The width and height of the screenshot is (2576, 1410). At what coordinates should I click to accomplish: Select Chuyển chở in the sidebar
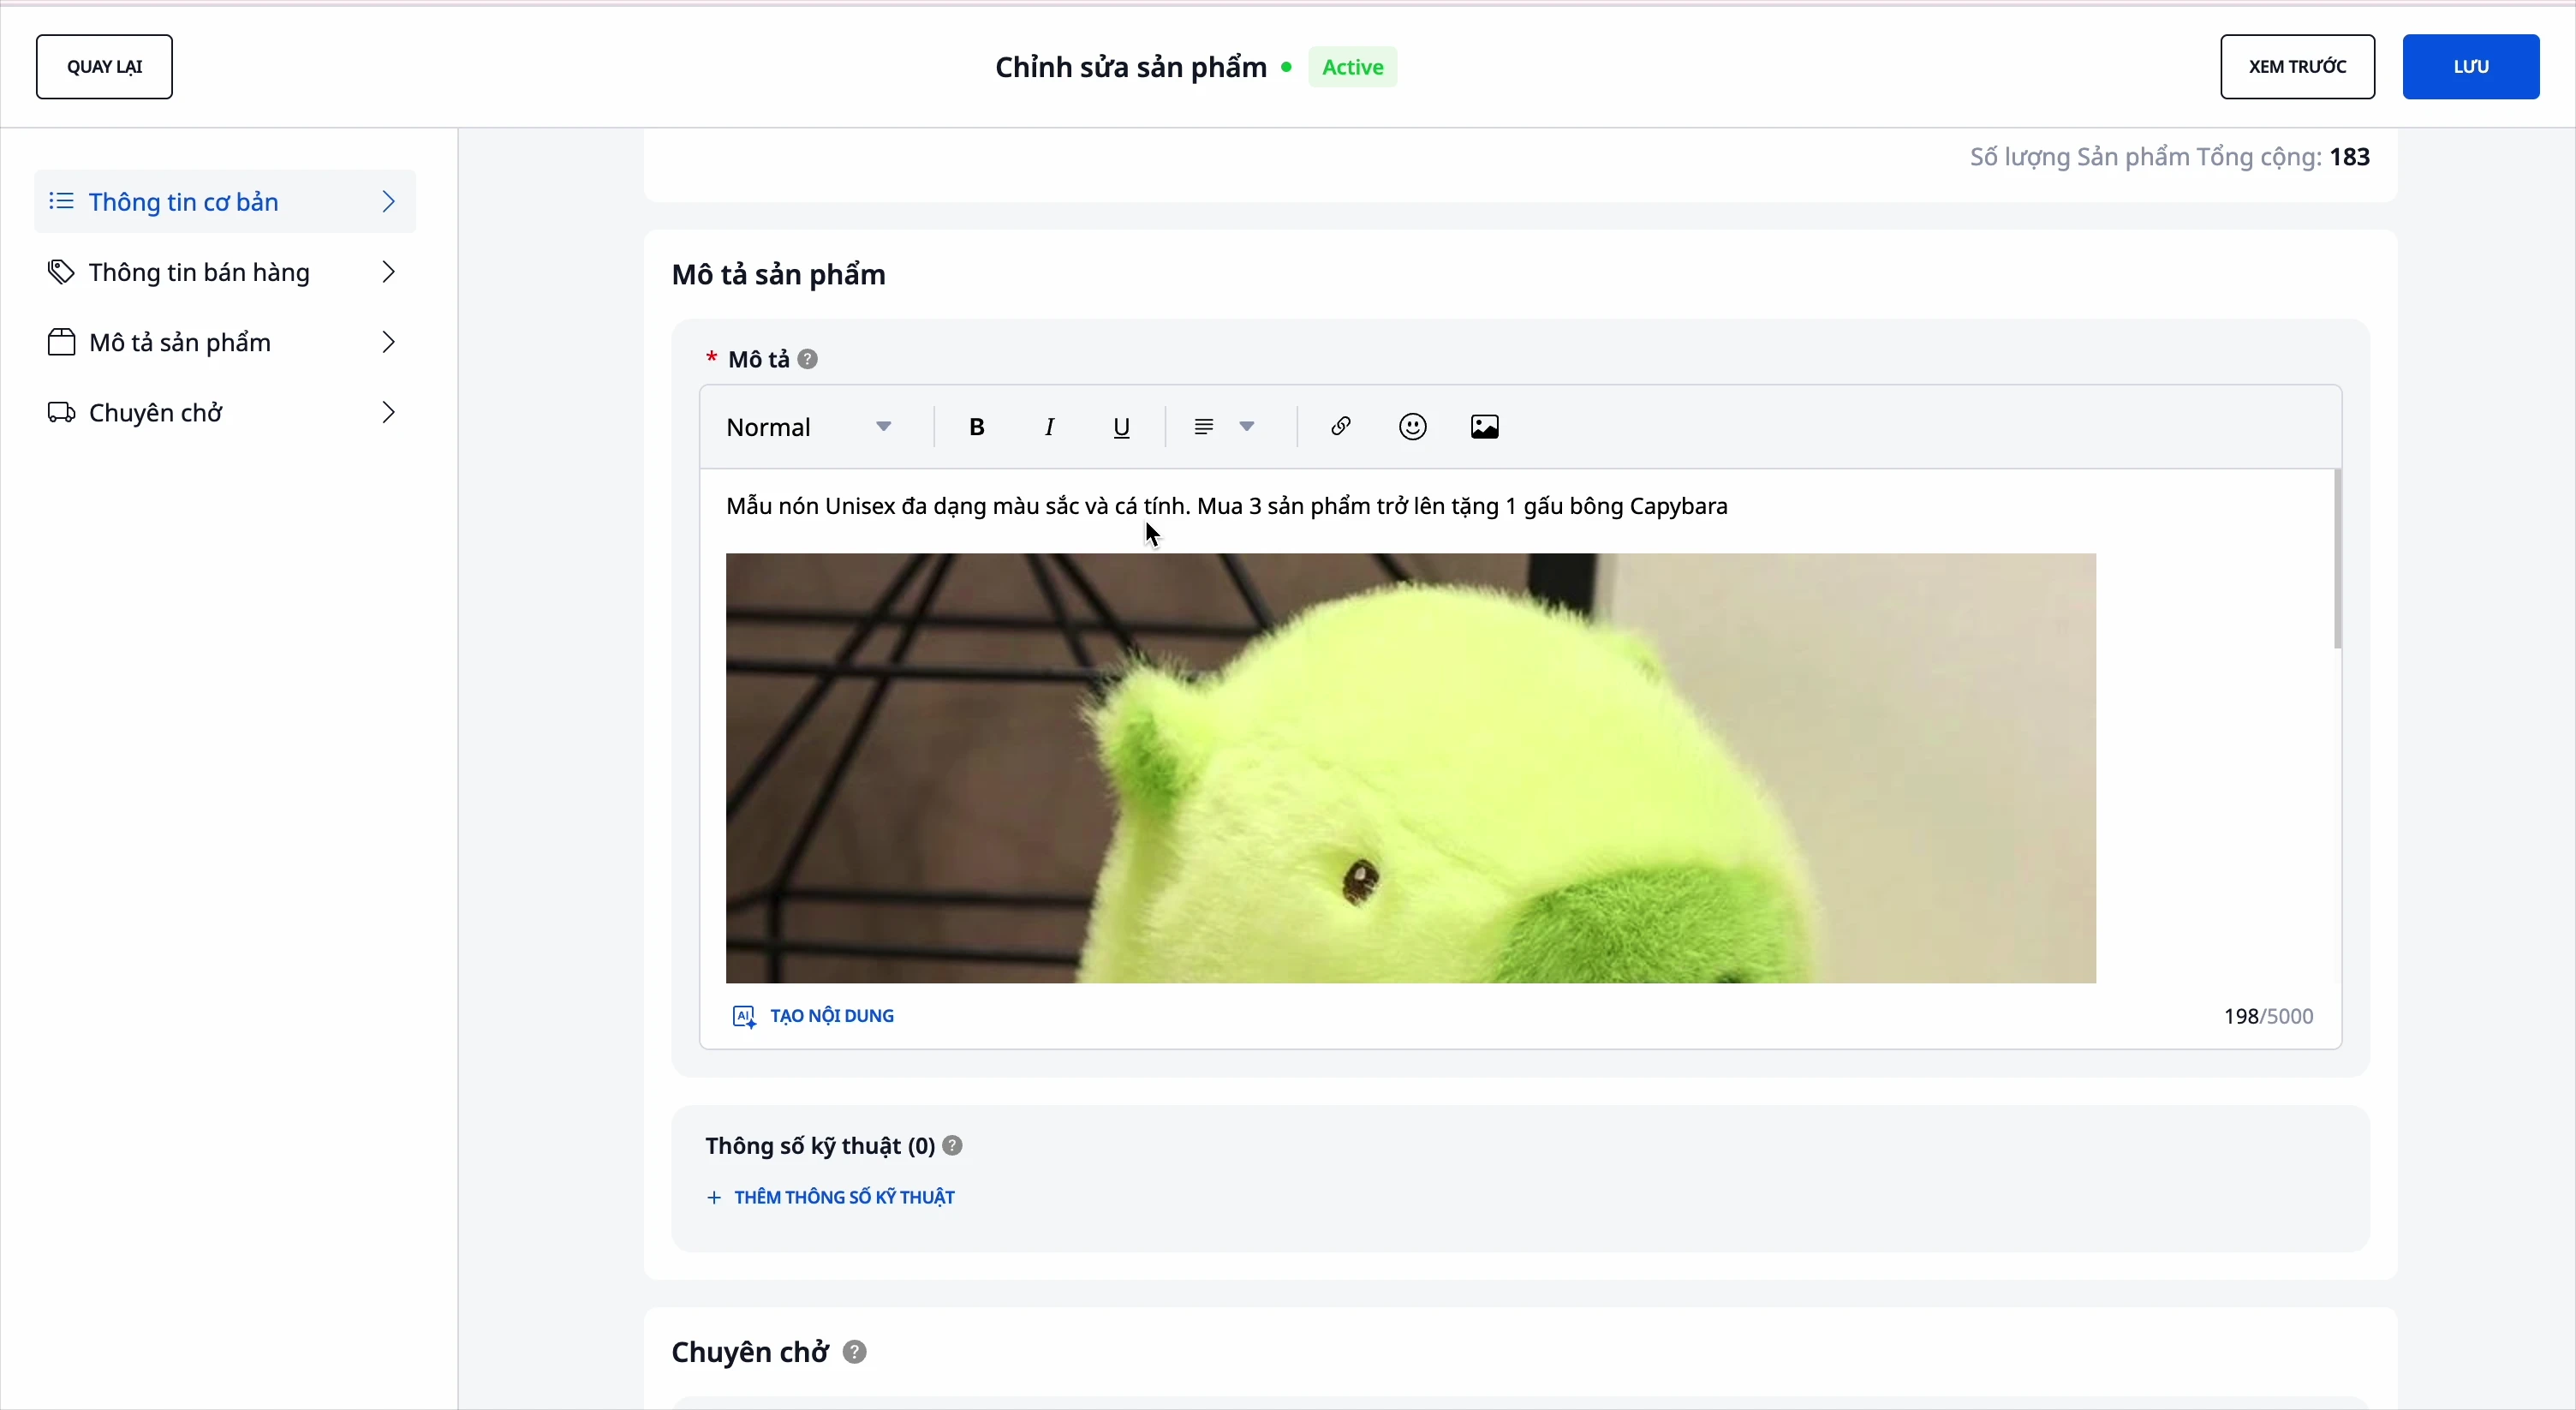click(x=156, y=412)
